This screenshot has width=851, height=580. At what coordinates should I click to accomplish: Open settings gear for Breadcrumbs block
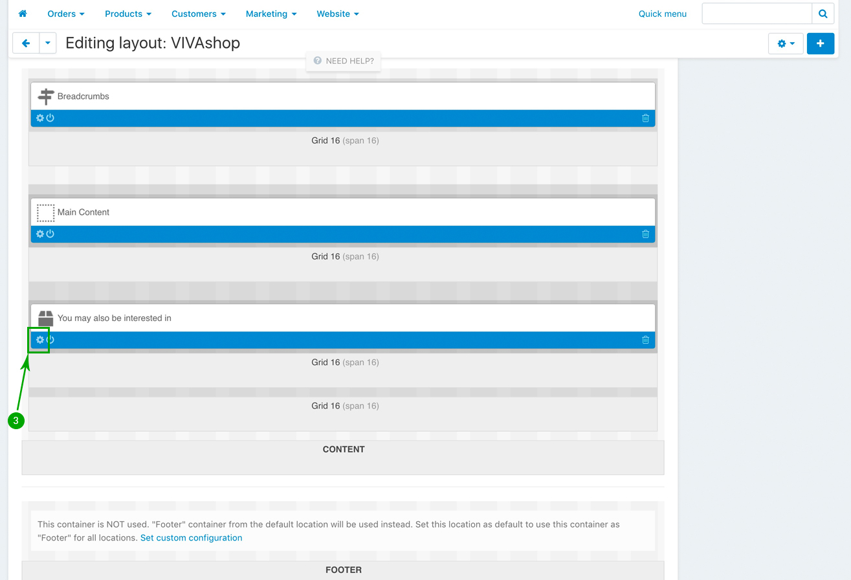[x=40, y=118]
